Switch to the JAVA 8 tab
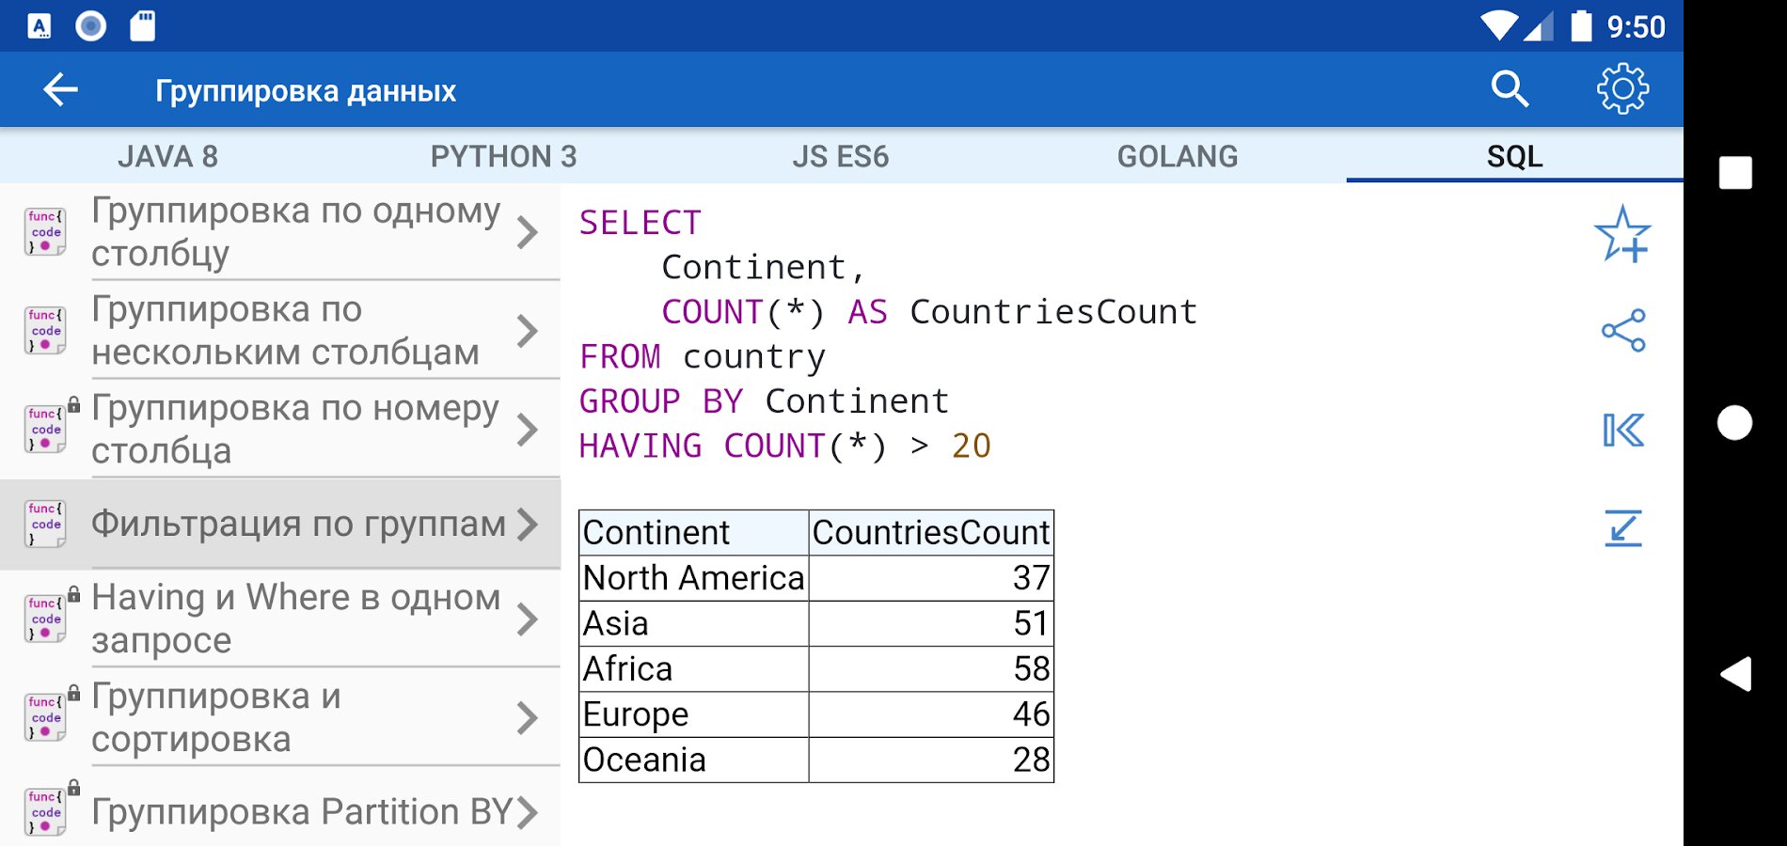The image size is (1787, 846). click(x=168, y=156)
